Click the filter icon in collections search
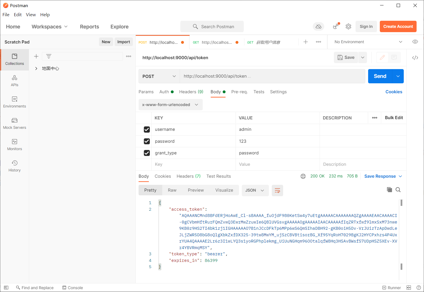424x292 pixels. click(49, 56)
